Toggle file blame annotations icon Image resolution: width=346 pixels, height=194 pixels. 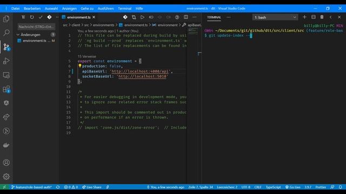click(177, 17)
